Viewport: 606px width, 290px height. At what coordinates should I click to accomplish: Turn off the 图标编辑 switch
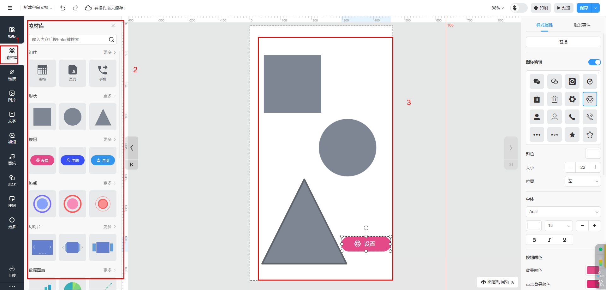[594, 62]
